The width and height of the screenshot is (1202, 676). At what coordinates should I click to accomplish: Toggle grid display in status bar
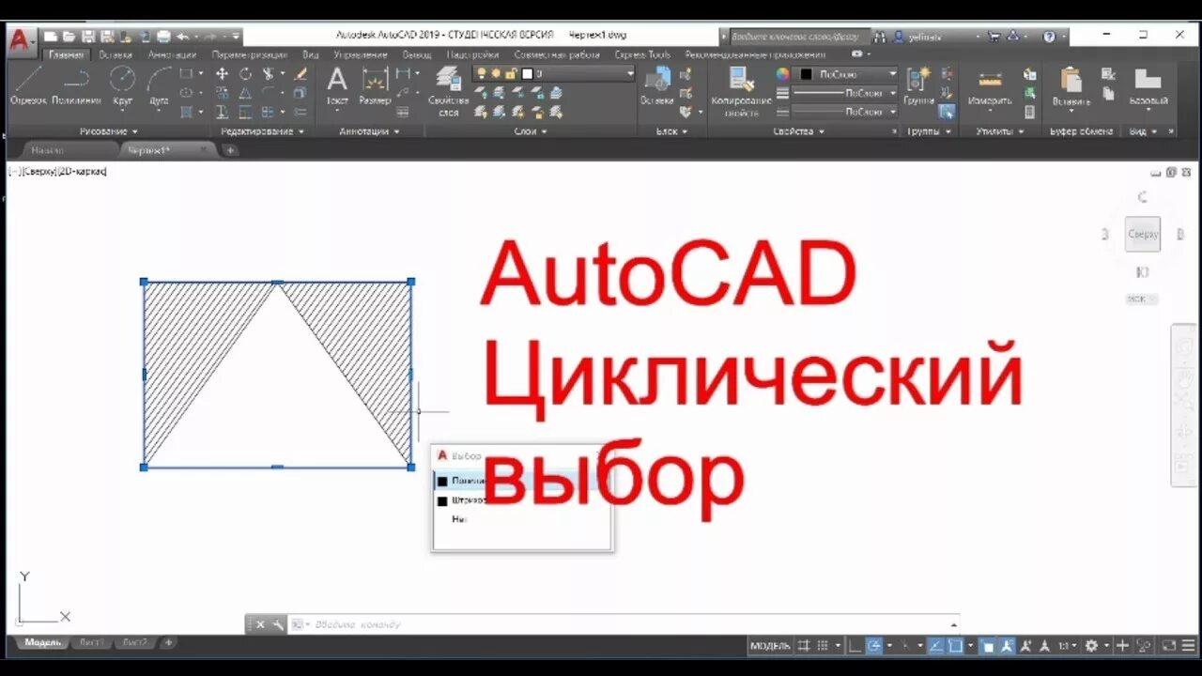click(804, 646)
